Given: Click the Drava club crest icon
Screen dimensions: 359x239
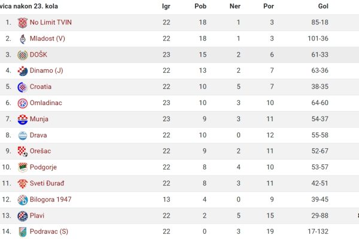Looking at the screenshot, I should coord(23,136).
